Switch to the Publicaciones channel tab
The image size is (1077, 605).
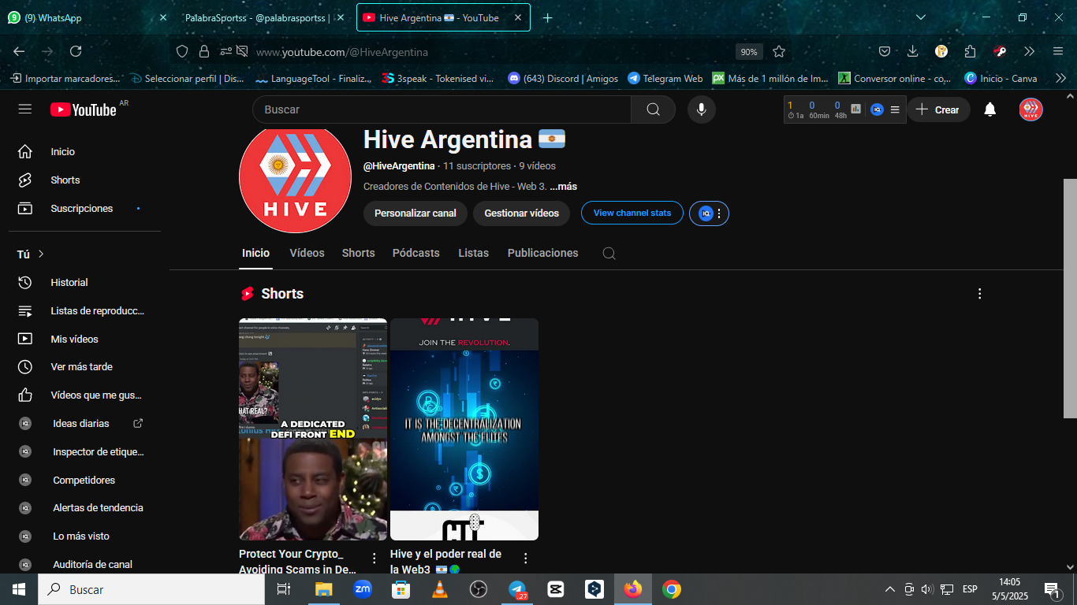coord(543,253)
